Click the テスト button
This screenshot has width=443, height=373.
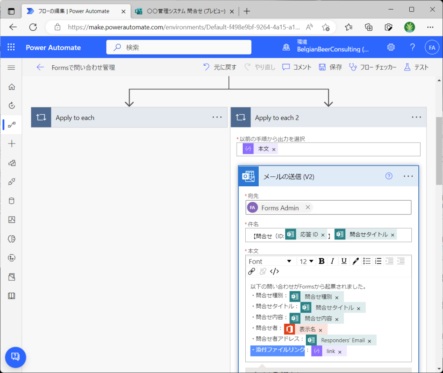[x=416, y=67]
